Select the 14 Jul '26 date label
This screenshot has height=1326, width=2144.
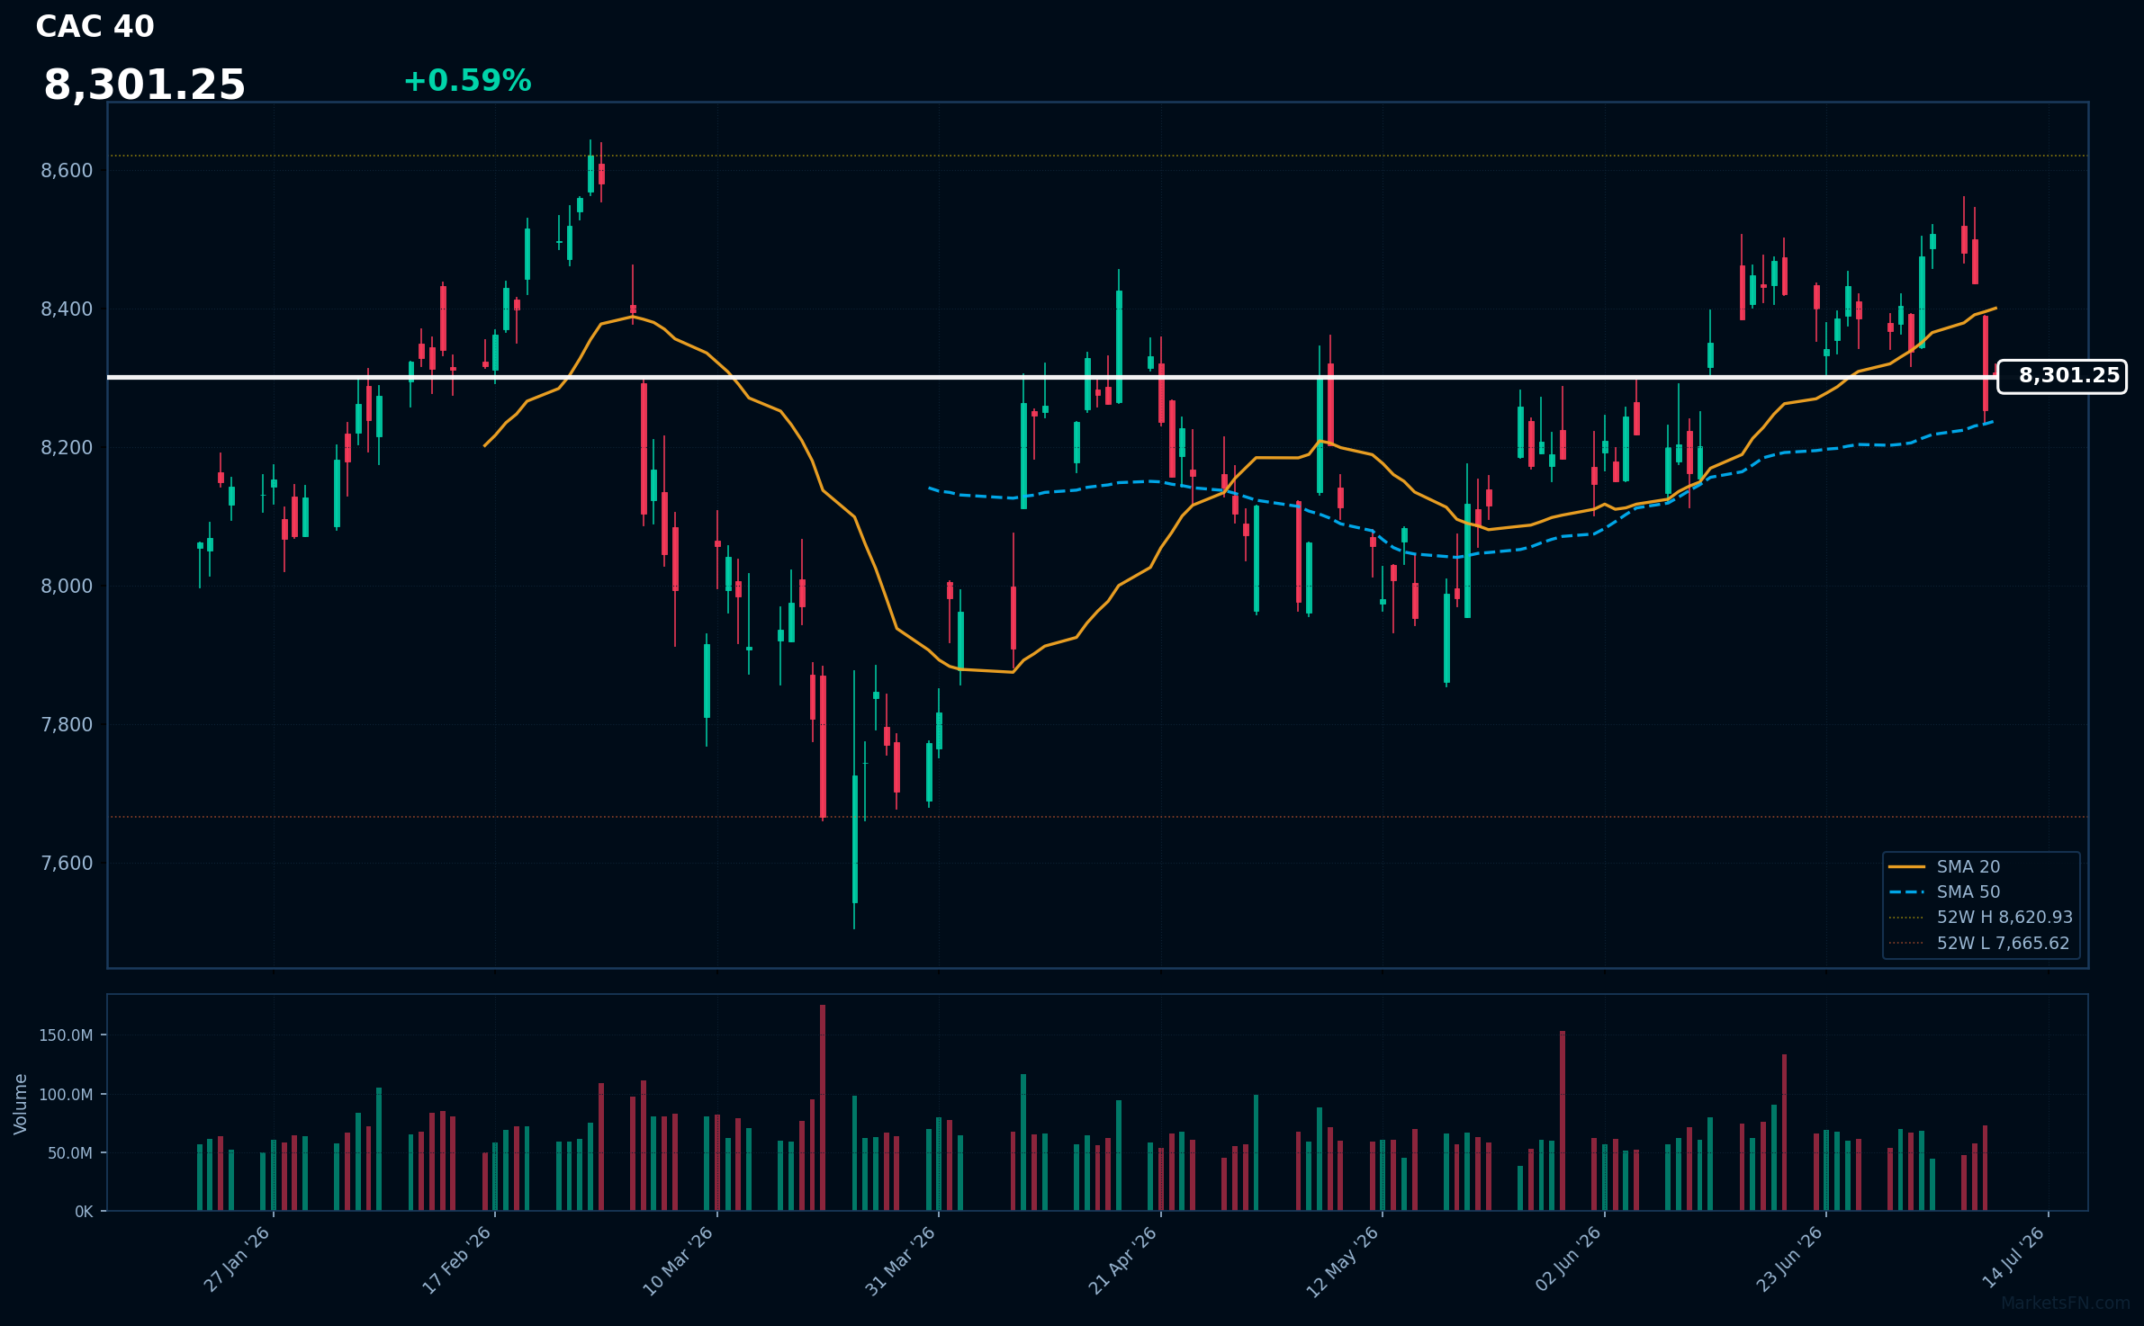coord(2013,1259)
